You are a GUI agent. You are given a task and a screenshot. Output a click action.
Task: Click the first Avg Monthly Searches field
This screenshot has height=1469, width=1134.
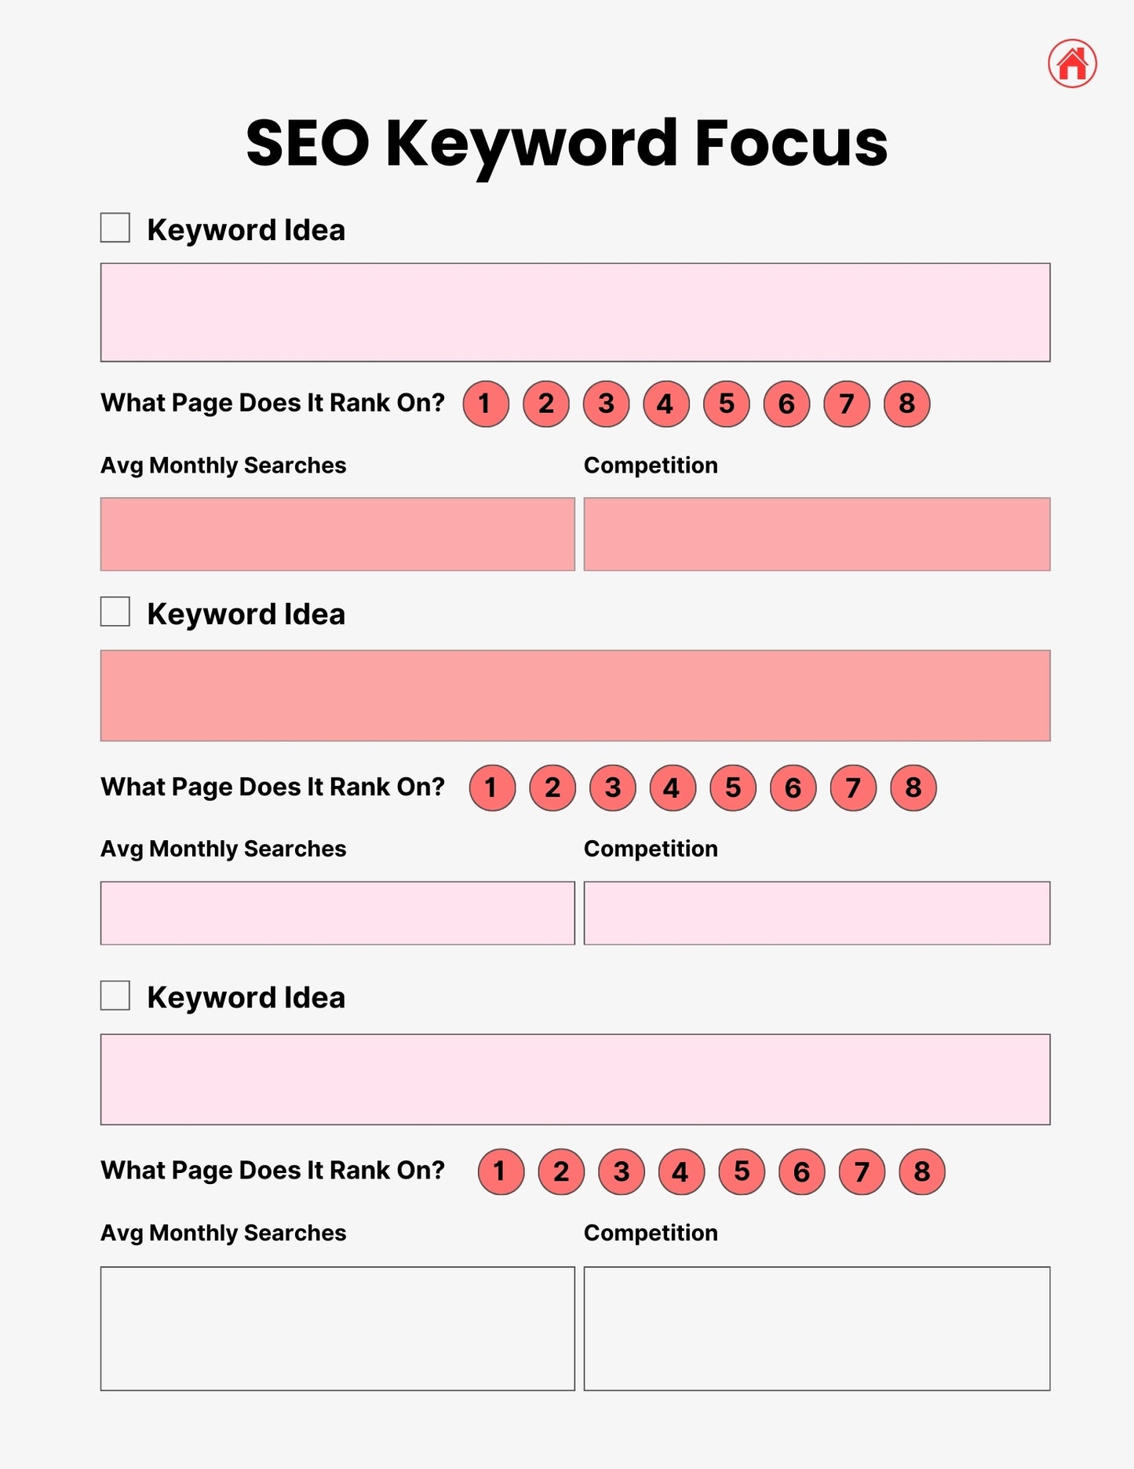(337, 534)
